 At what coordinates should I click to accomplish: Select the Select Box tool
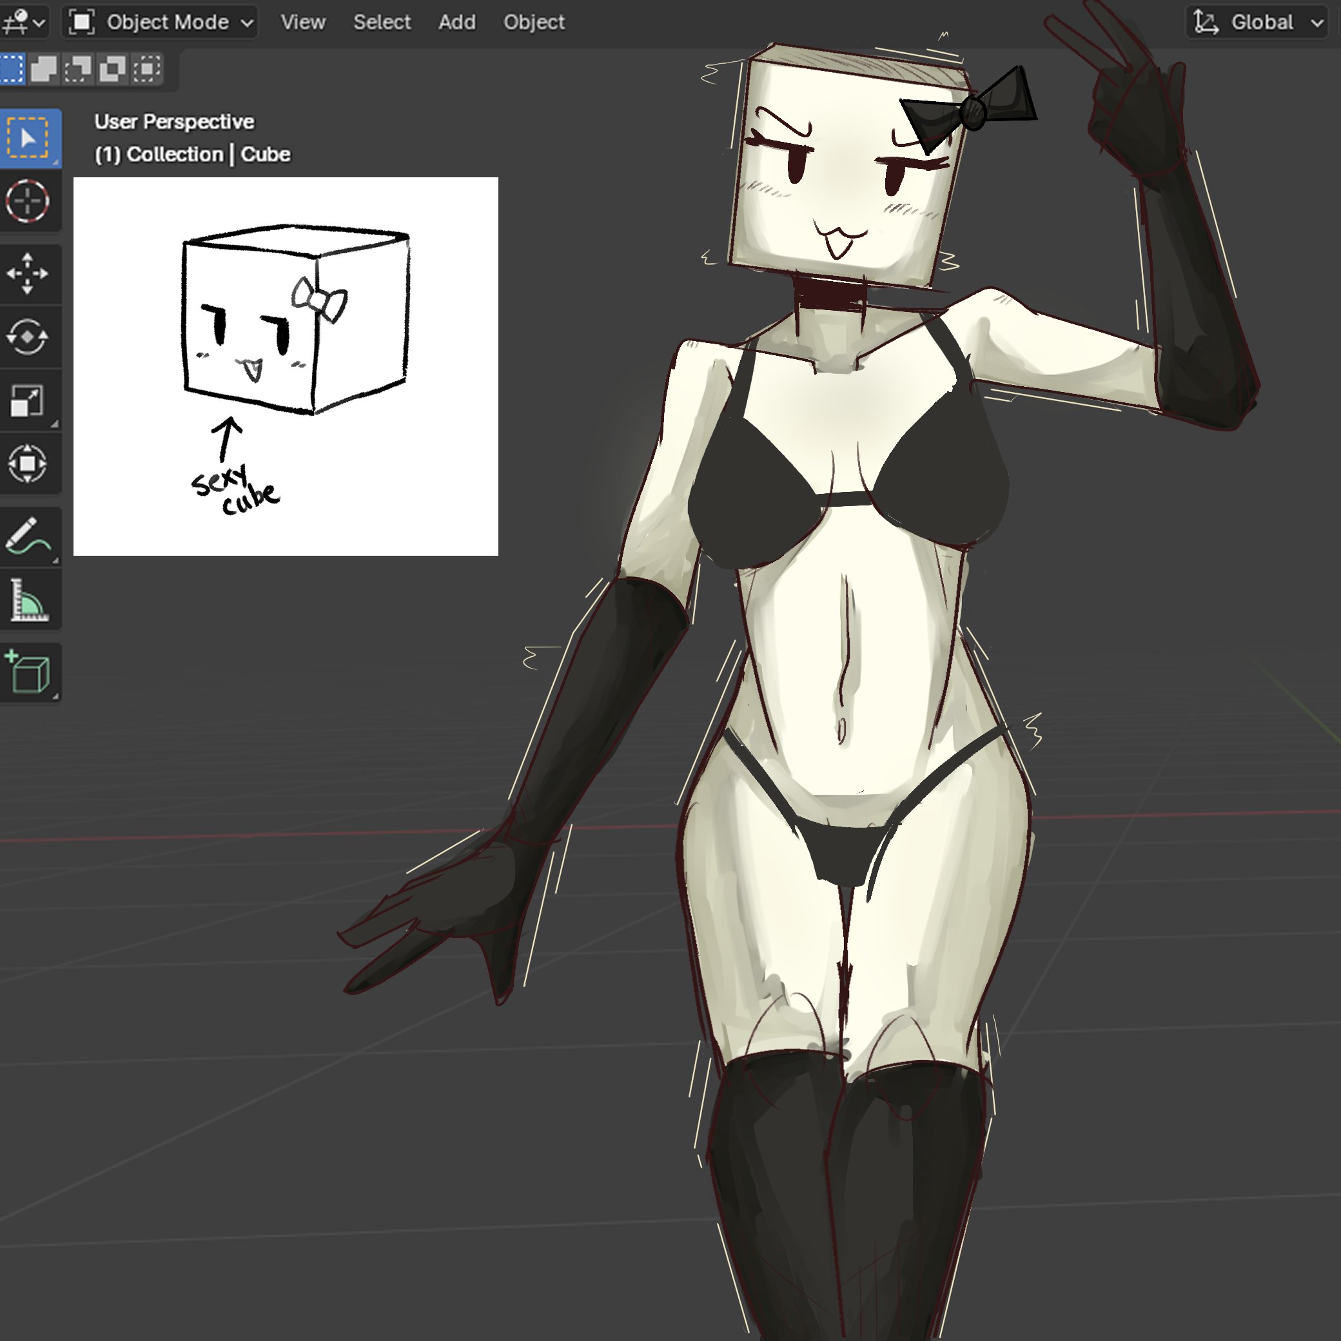28,138
